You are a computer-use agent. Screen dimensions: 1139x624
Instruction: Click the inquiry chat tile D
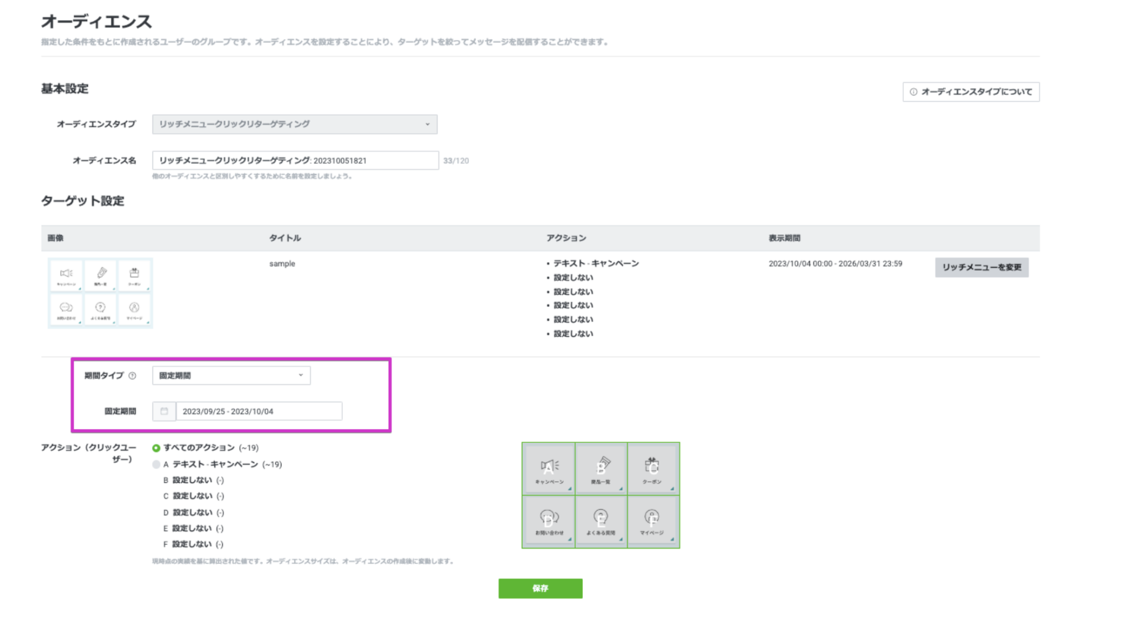coord(548,521)
